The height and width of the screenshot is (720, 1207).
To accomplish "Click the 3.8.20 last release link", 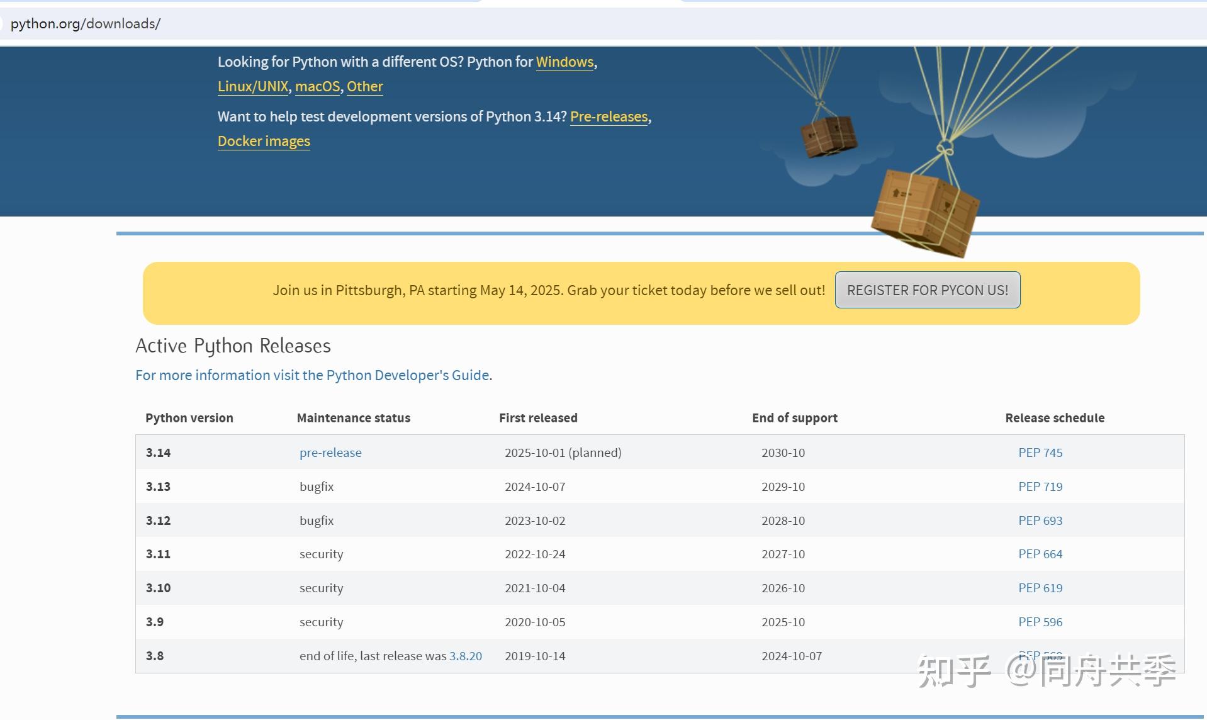I will [466, 656].
